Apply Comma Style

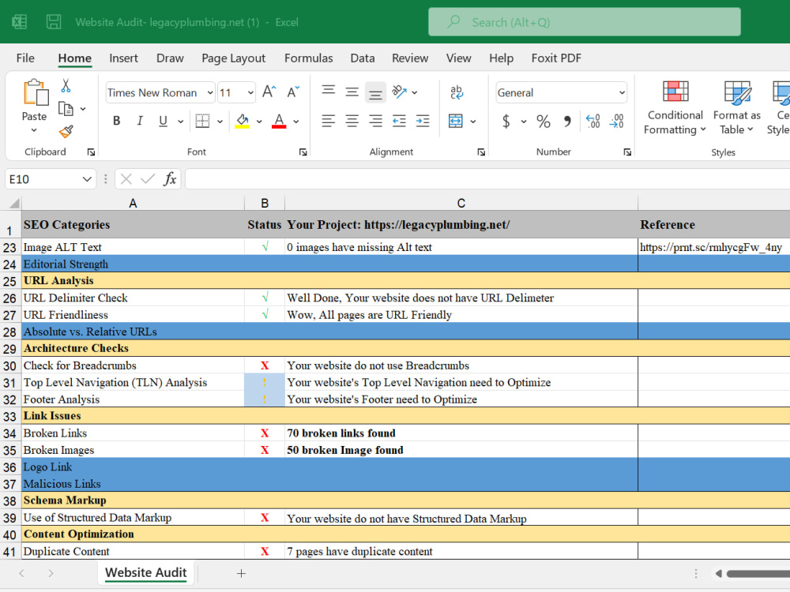tap(567, 121)
